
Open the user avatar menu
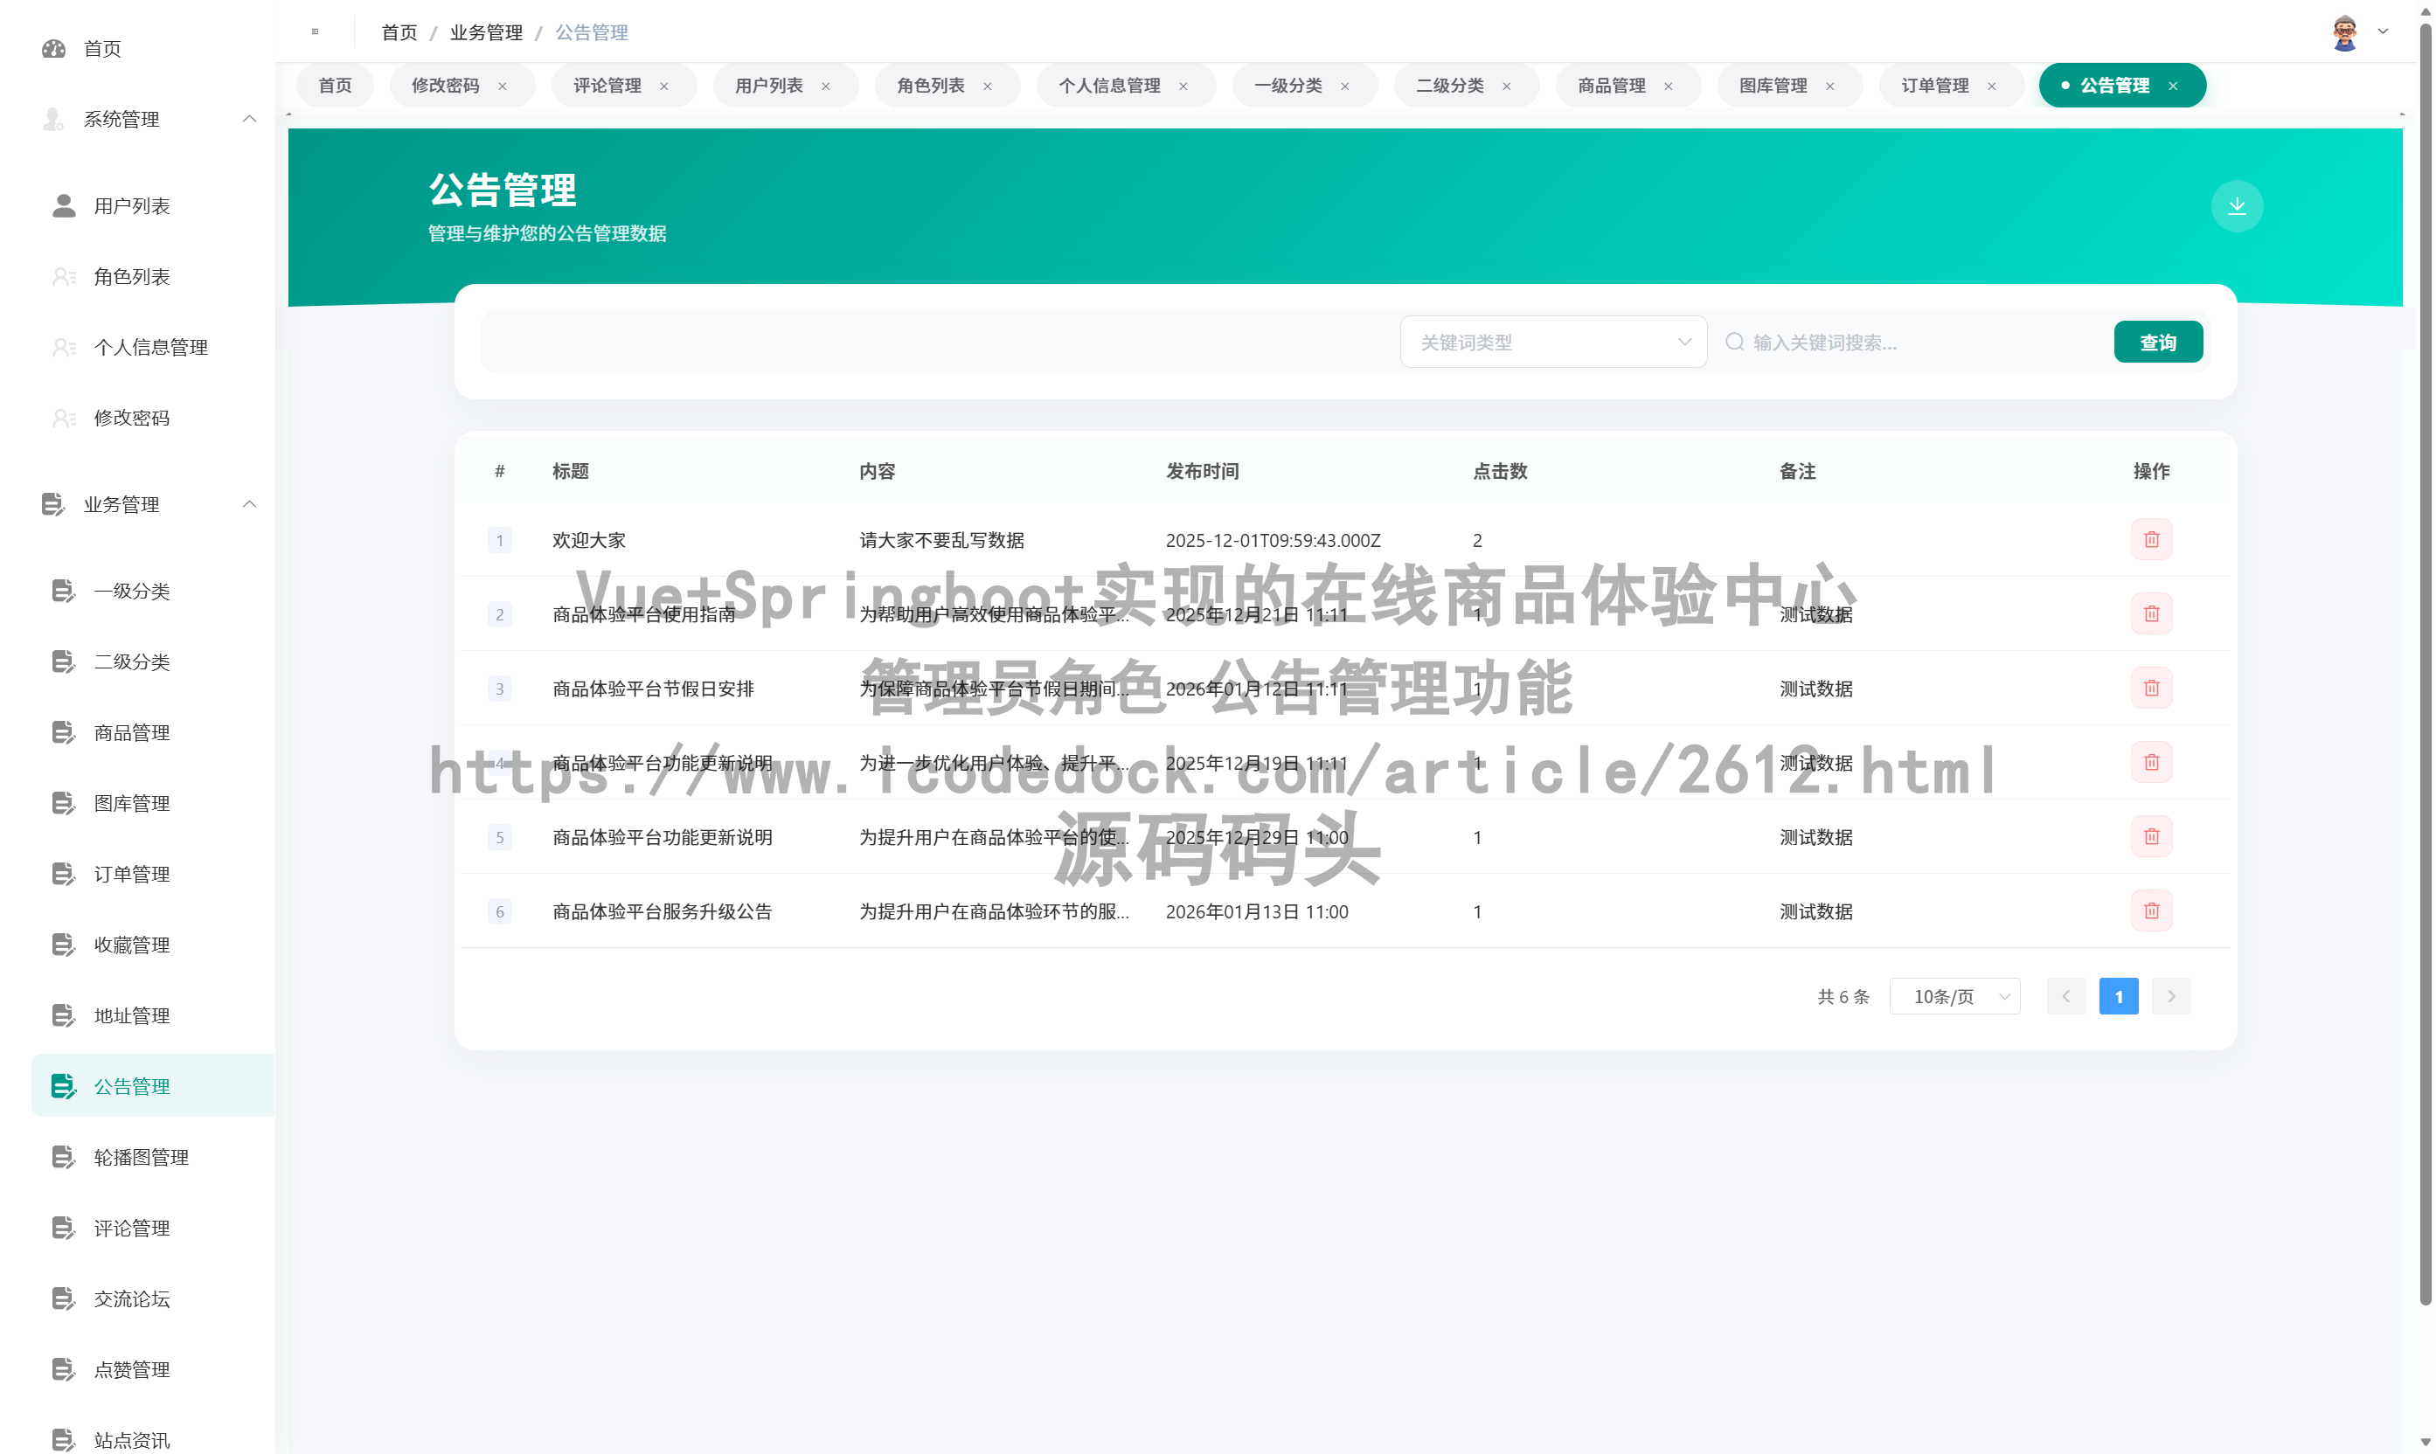(2344, 31)
